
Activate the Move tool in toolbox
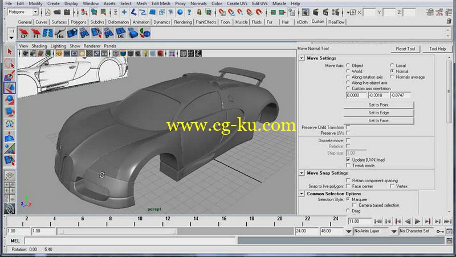[10, 88]
